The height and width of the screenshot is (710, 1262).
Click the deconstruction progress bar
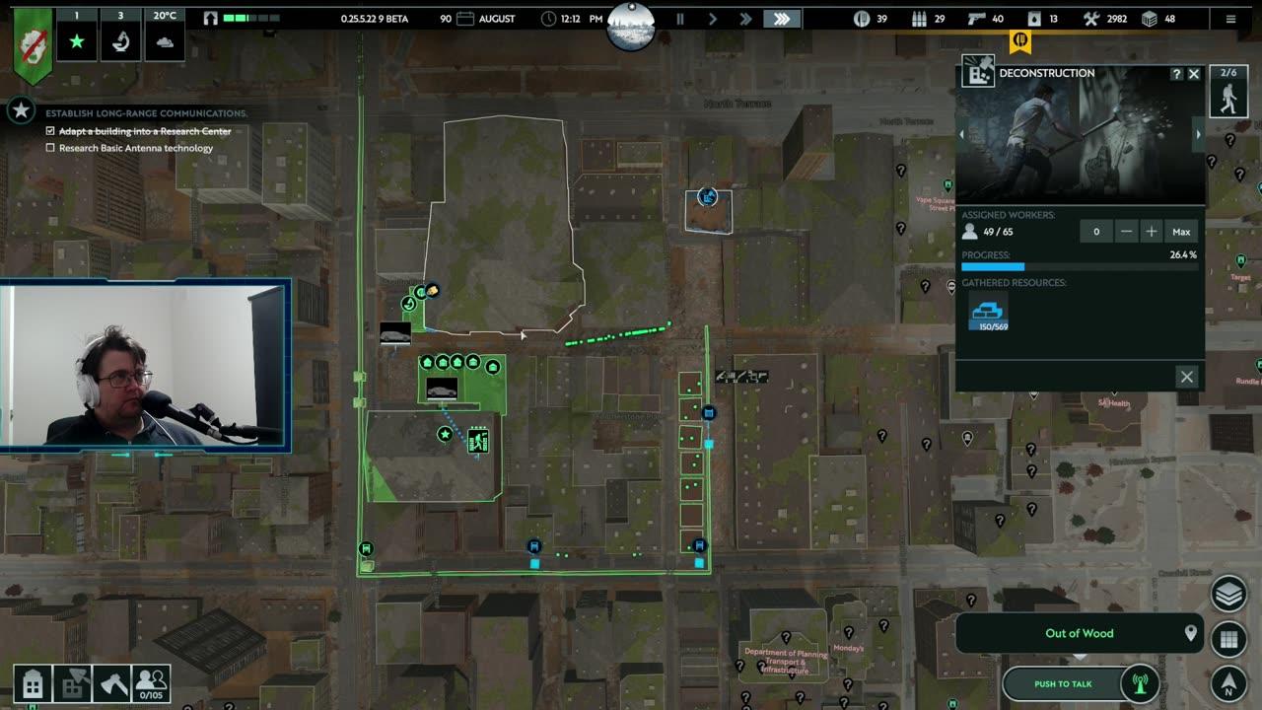1080,266
